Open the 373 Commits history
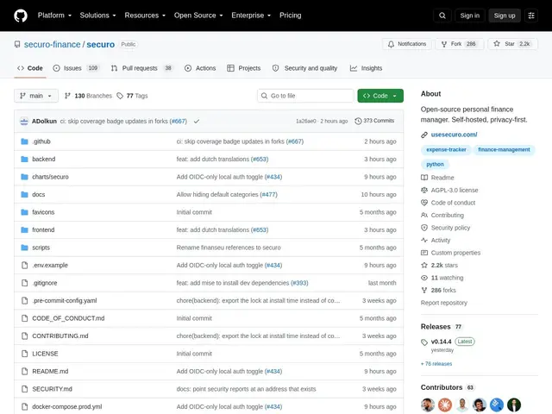This screenshot has height=414, width=552. pos(374,121)
